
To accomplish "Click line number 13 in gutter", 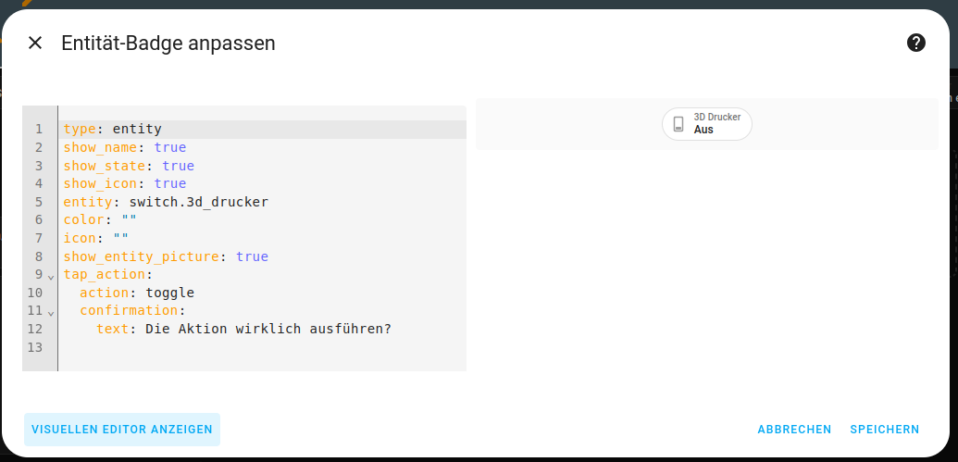I will [x=36, y=347].
